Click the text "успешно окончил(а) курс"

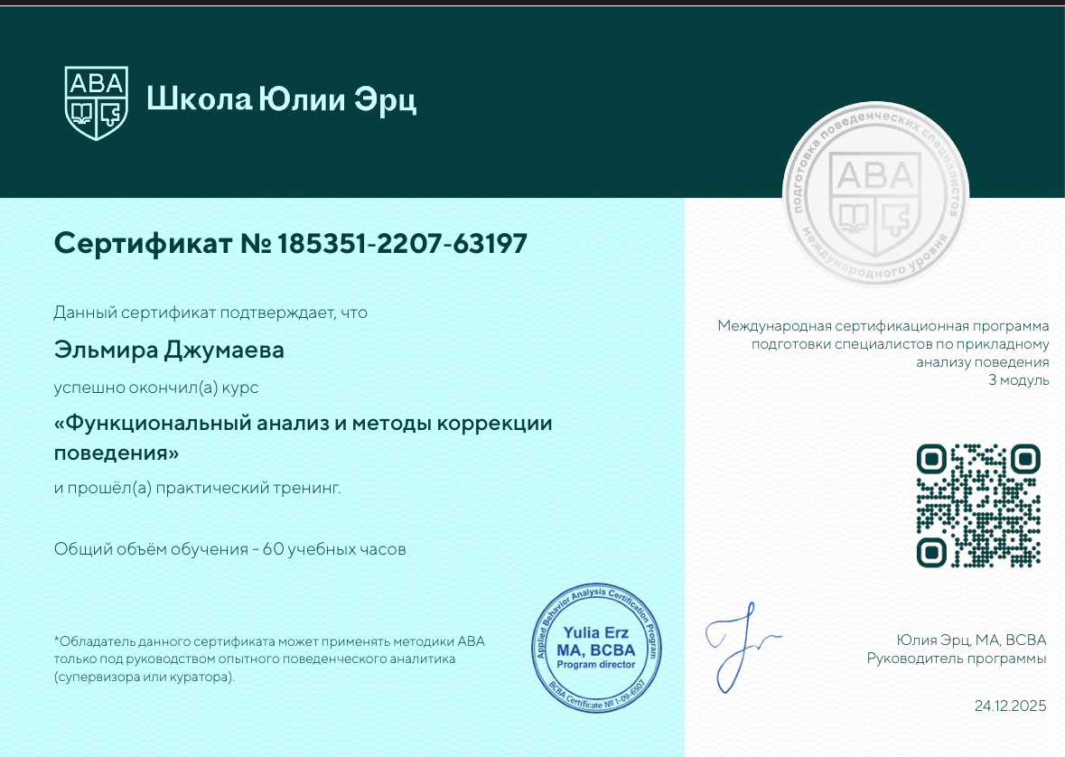[x=156, y=388]
